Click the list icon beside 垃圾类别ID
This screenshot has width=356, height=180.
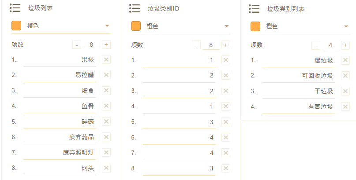(135, 8)
